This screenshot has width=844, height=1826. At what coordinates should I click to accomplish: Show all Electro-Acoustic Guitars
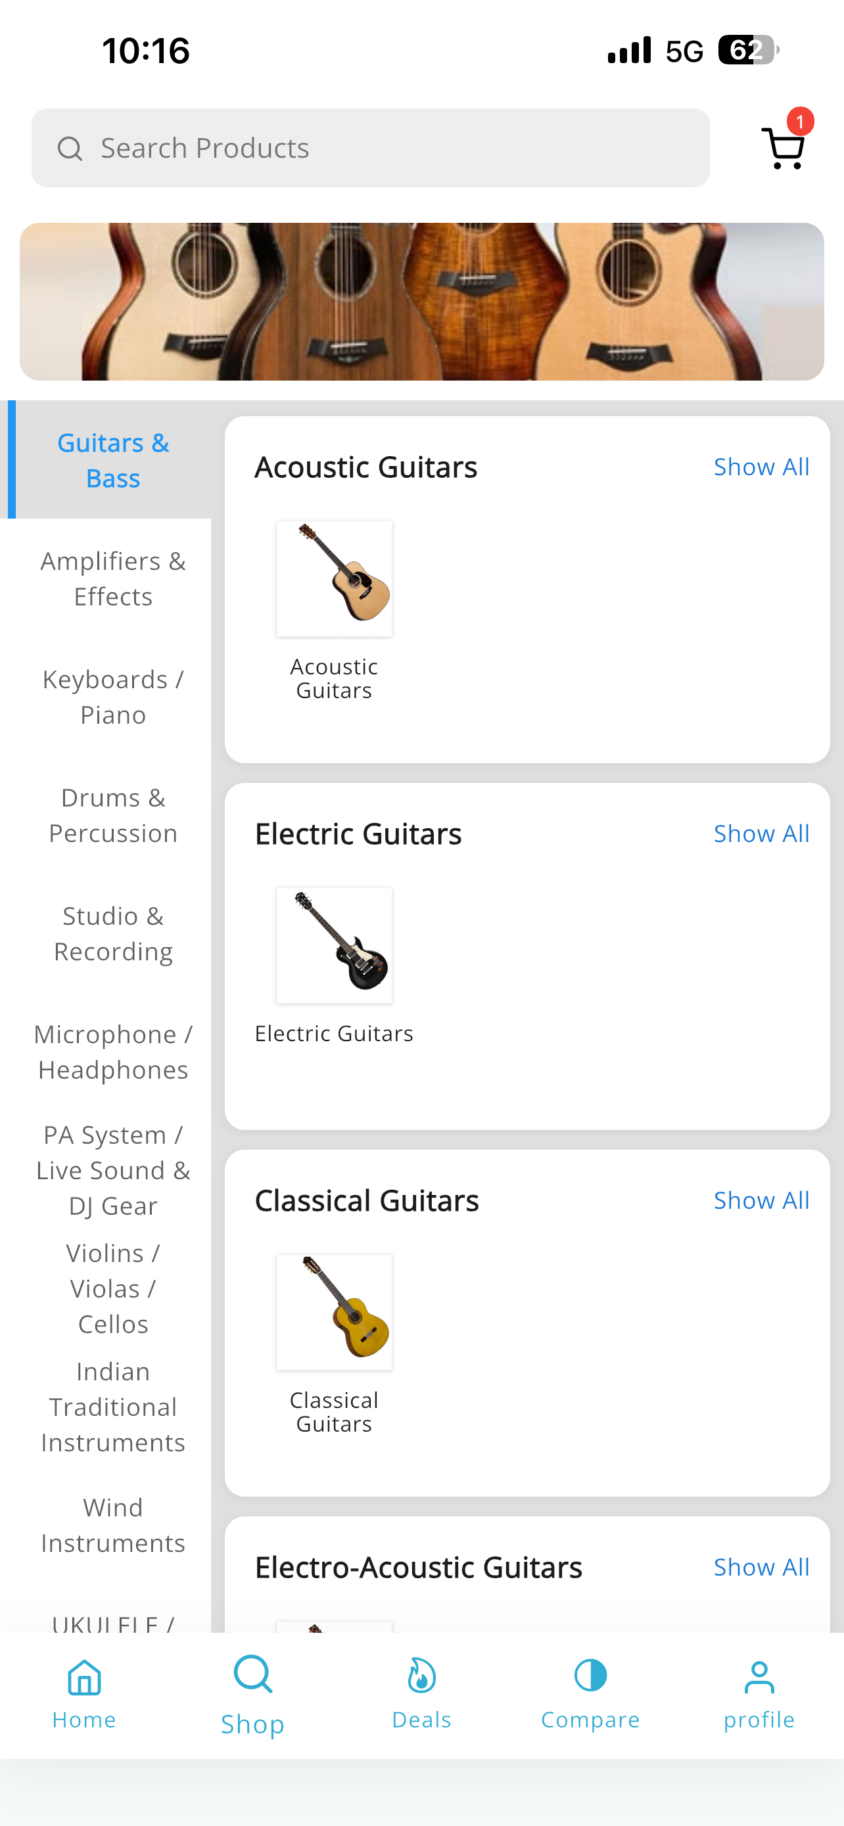(x=761, y=1566)
